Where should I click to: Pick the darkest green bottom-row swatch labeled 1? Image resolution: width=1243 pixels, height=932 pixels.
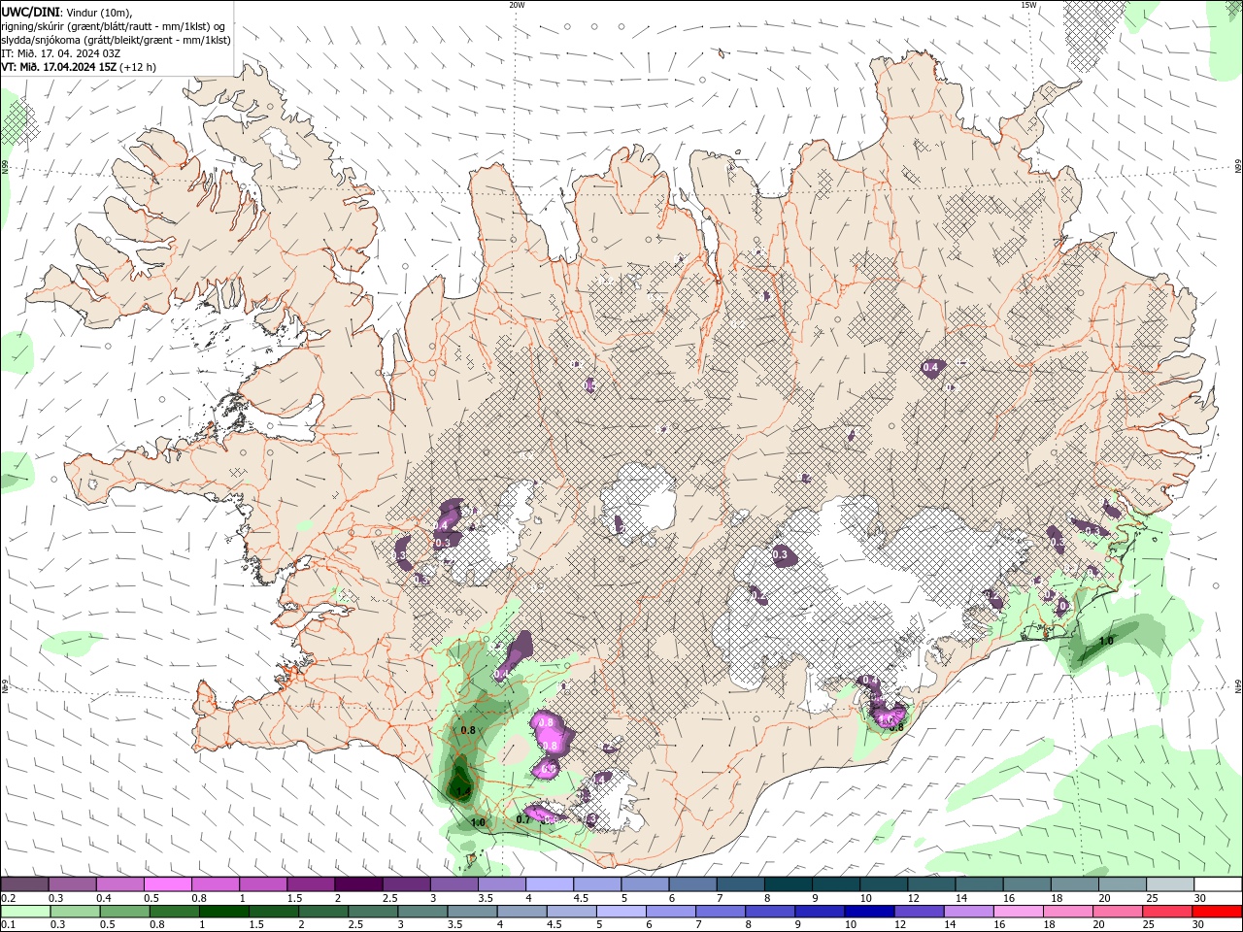223,912
